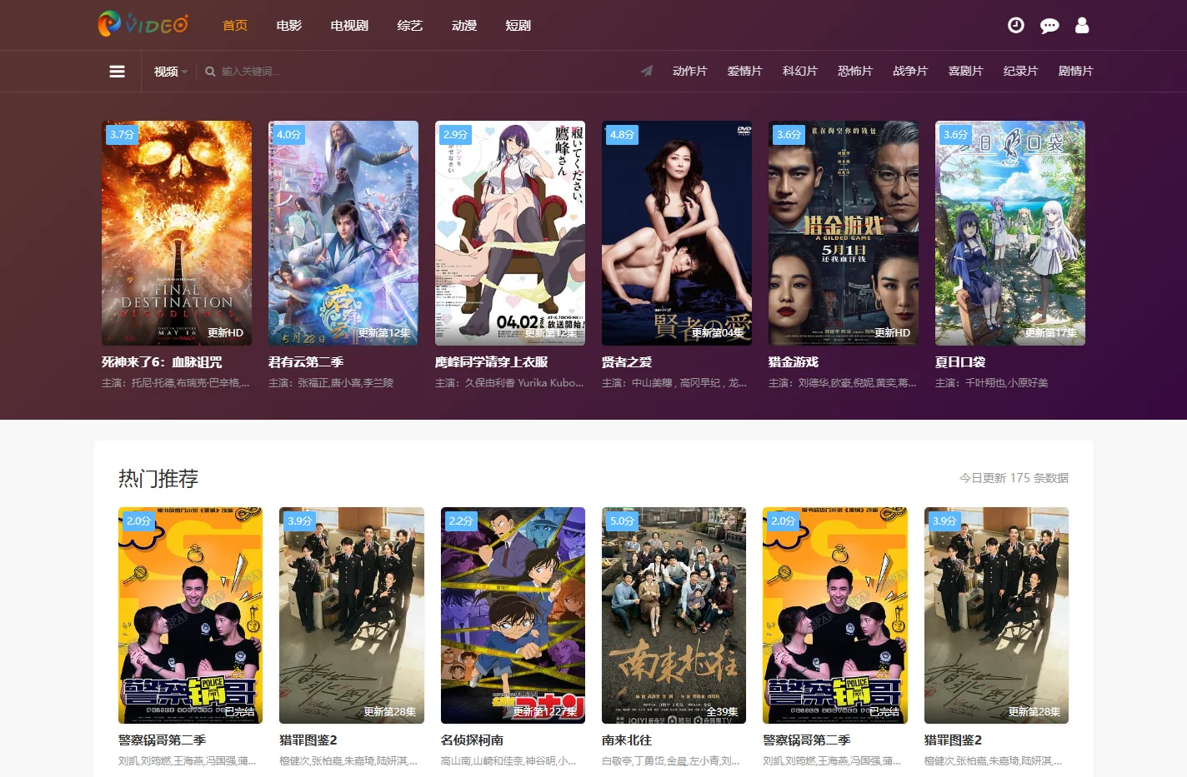Click the title 贤者之爱
1187x777 pixels.
627,362
